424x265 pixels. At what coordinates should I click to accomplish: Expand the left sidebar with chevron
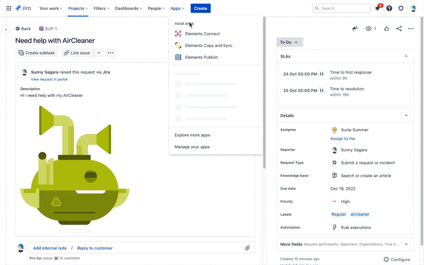click(6, 29)
